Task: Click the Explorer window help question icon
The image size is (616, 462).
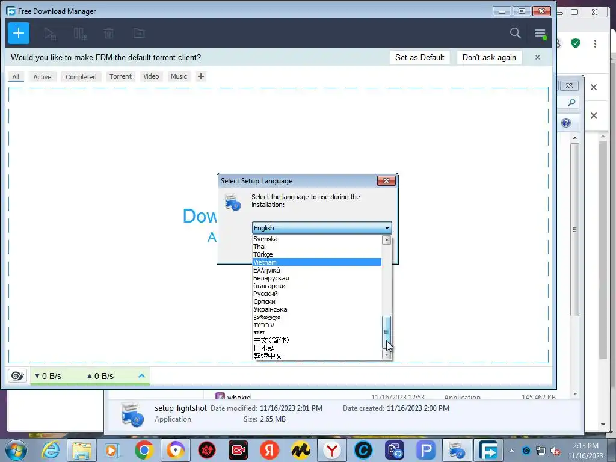Action: coord(565,123)
